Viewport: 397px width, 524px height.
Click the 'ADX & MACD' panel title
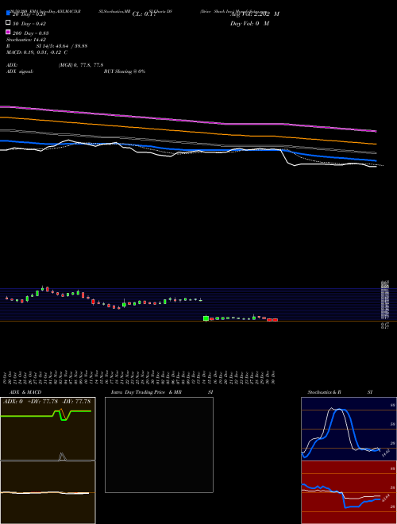(25, 392)
